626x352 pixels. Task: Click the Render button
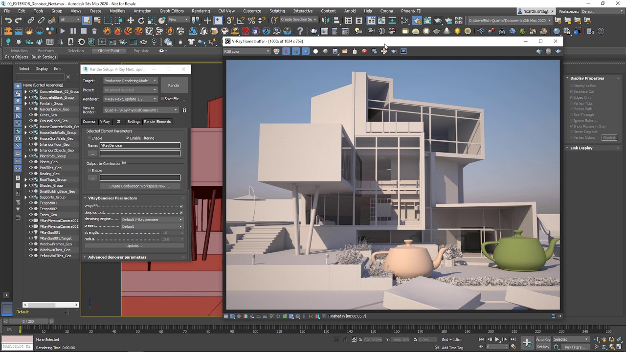pos(174,86)
